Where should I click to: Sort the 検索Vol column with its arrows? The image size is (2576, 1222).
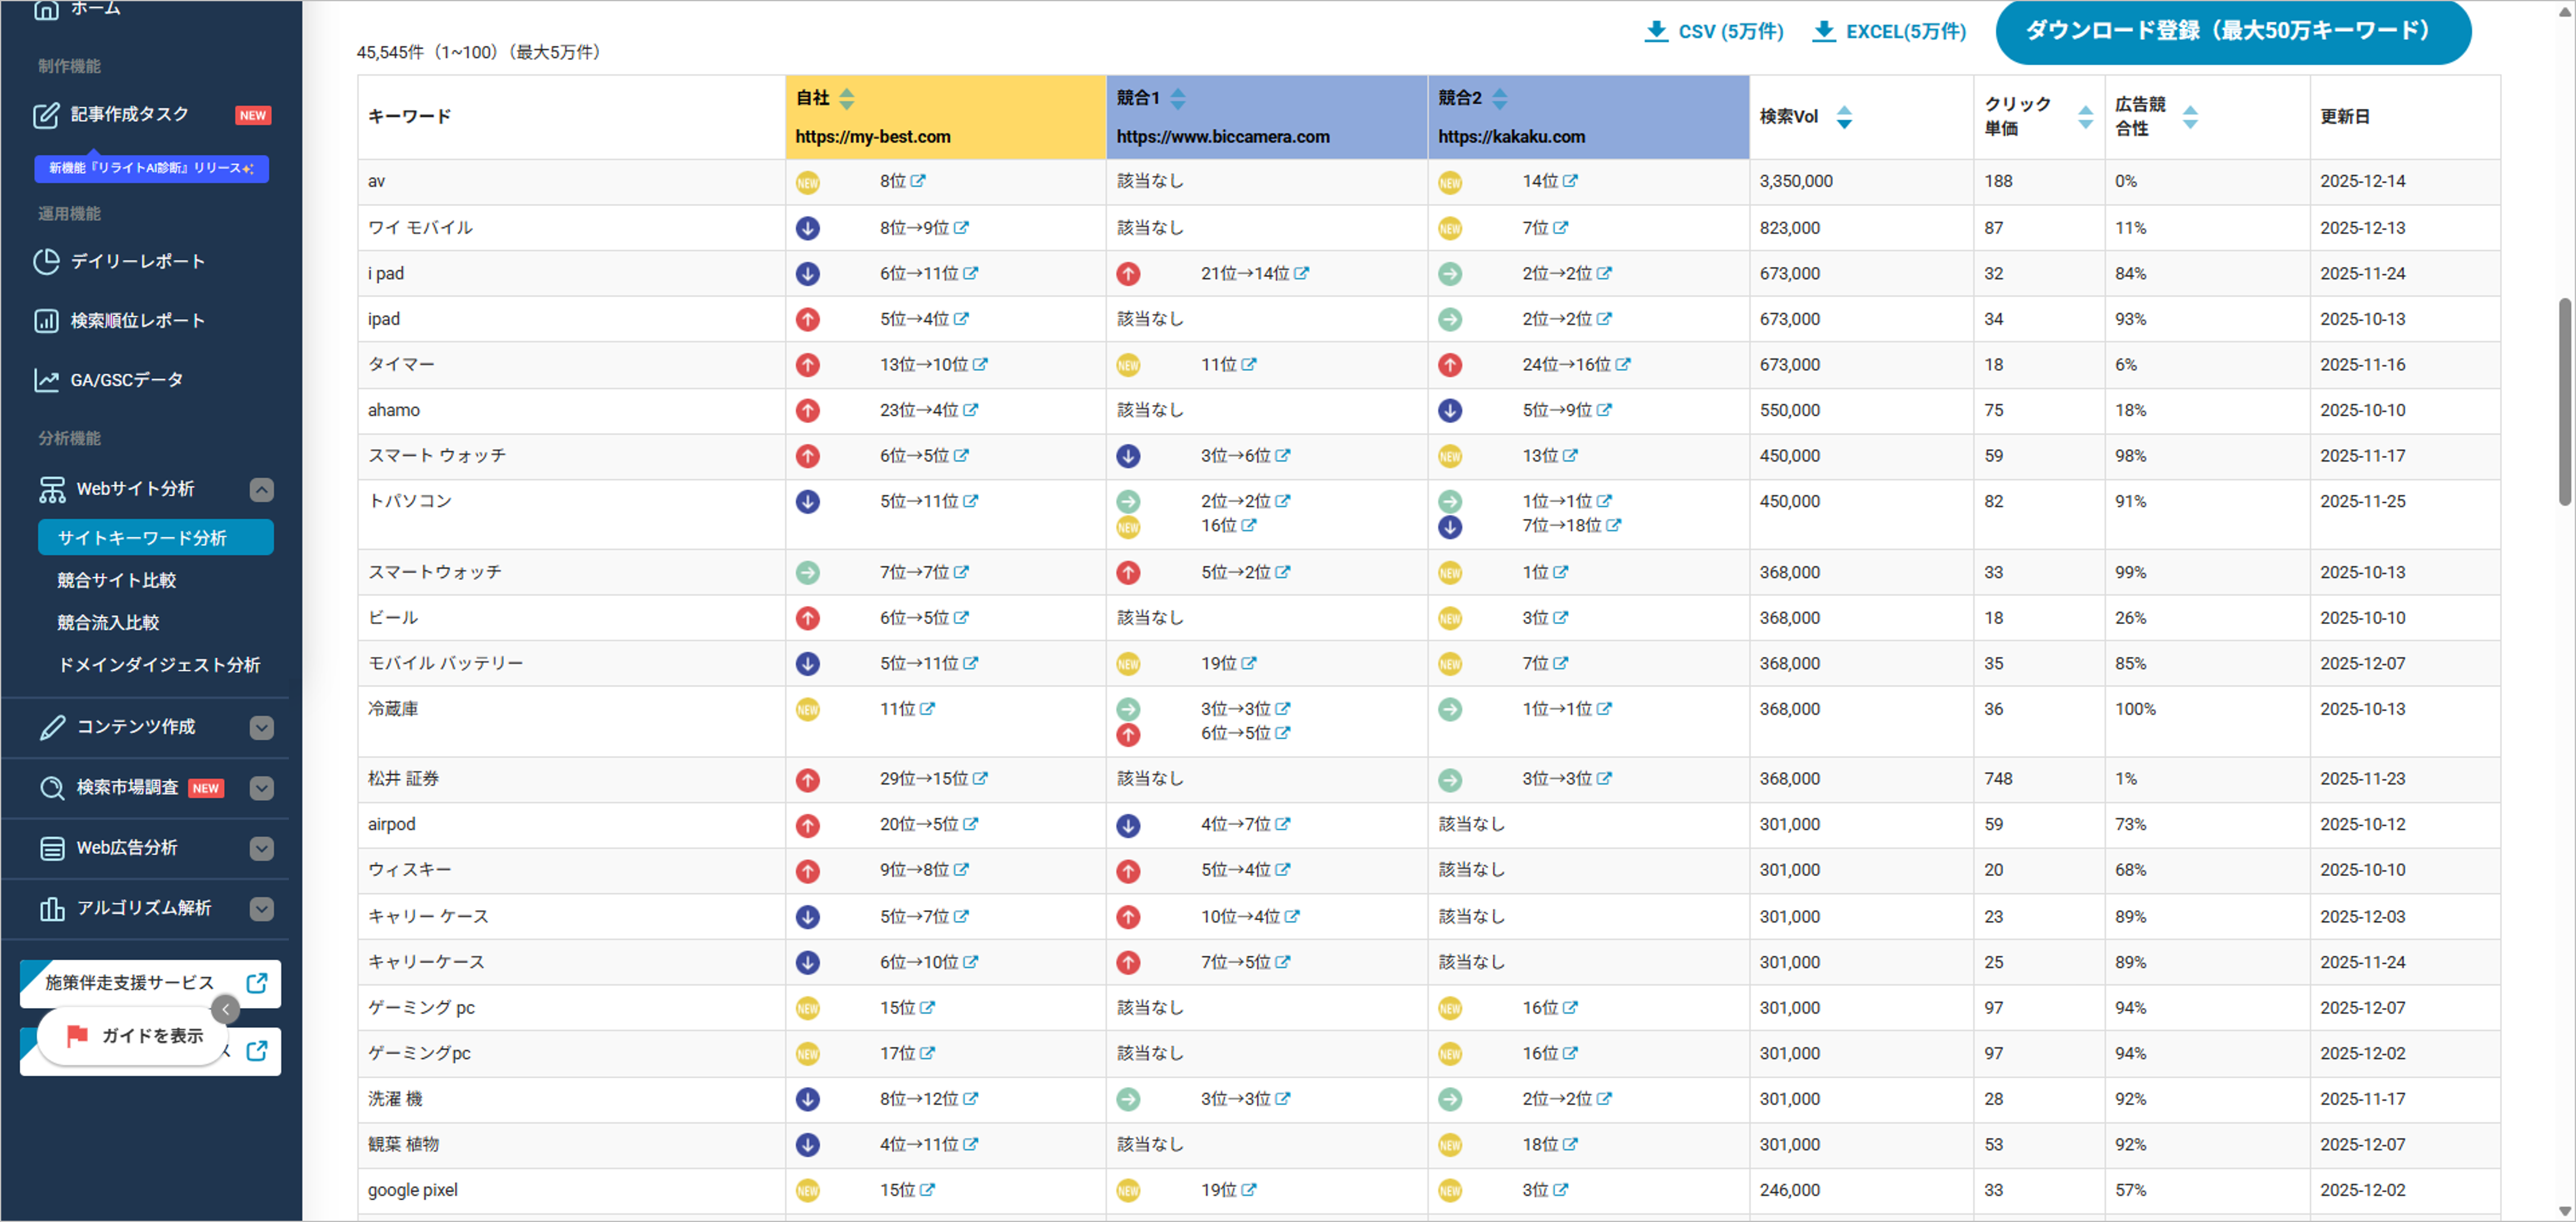pyautogui.click(x=1844, y=117)
